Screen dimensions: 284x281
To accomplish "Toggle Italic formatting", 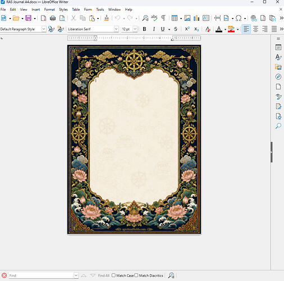I will (x=154, y=29).
